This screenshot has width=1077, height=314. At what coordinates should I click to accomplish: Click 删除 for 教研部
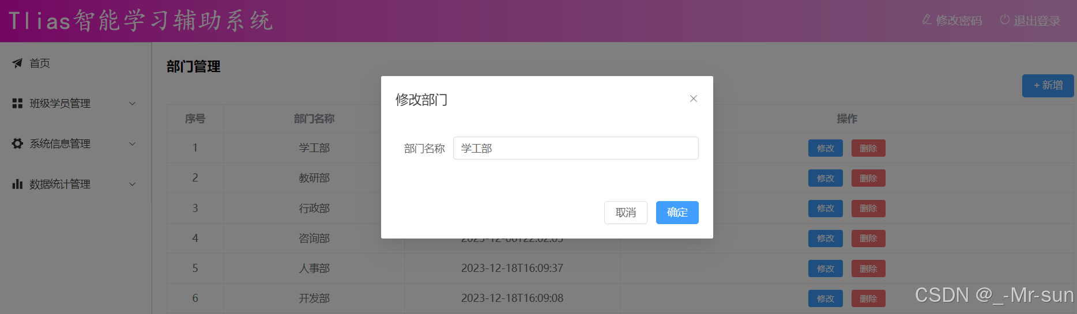coord(868,178)
